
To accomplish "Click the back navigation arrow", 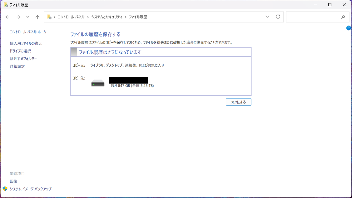I will click(x=8, y=17).
